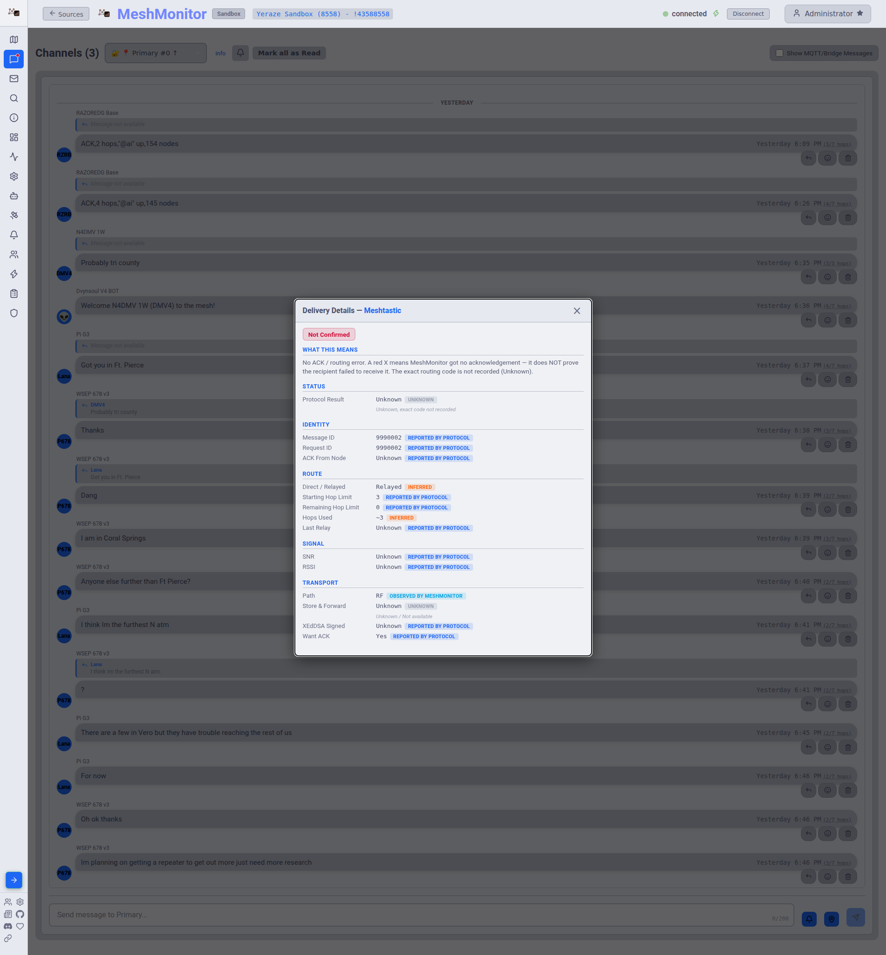The height and width of the screenshot is (955, 886).
Task: Open the upper users icon in sidebar
Action: (x=14, y=254)
